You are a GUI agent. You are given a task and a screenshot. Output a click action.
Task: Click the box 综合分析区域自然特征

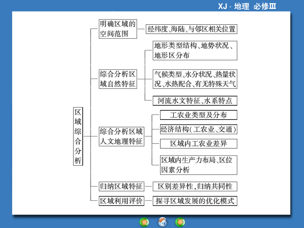[x=118, y=79]
